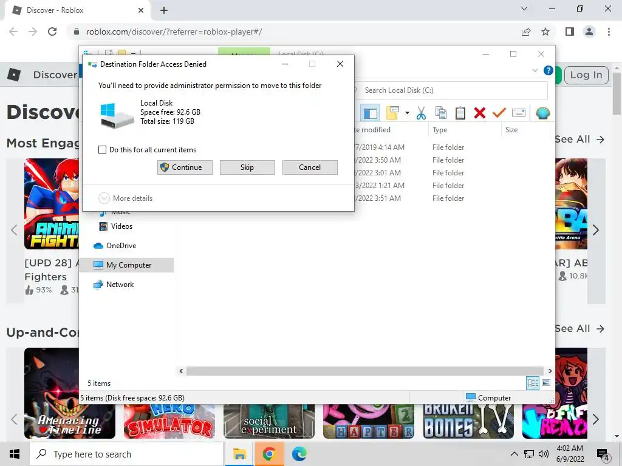
Task: Open Microsoft Edge from the taskbar
Action: (299, 454)
